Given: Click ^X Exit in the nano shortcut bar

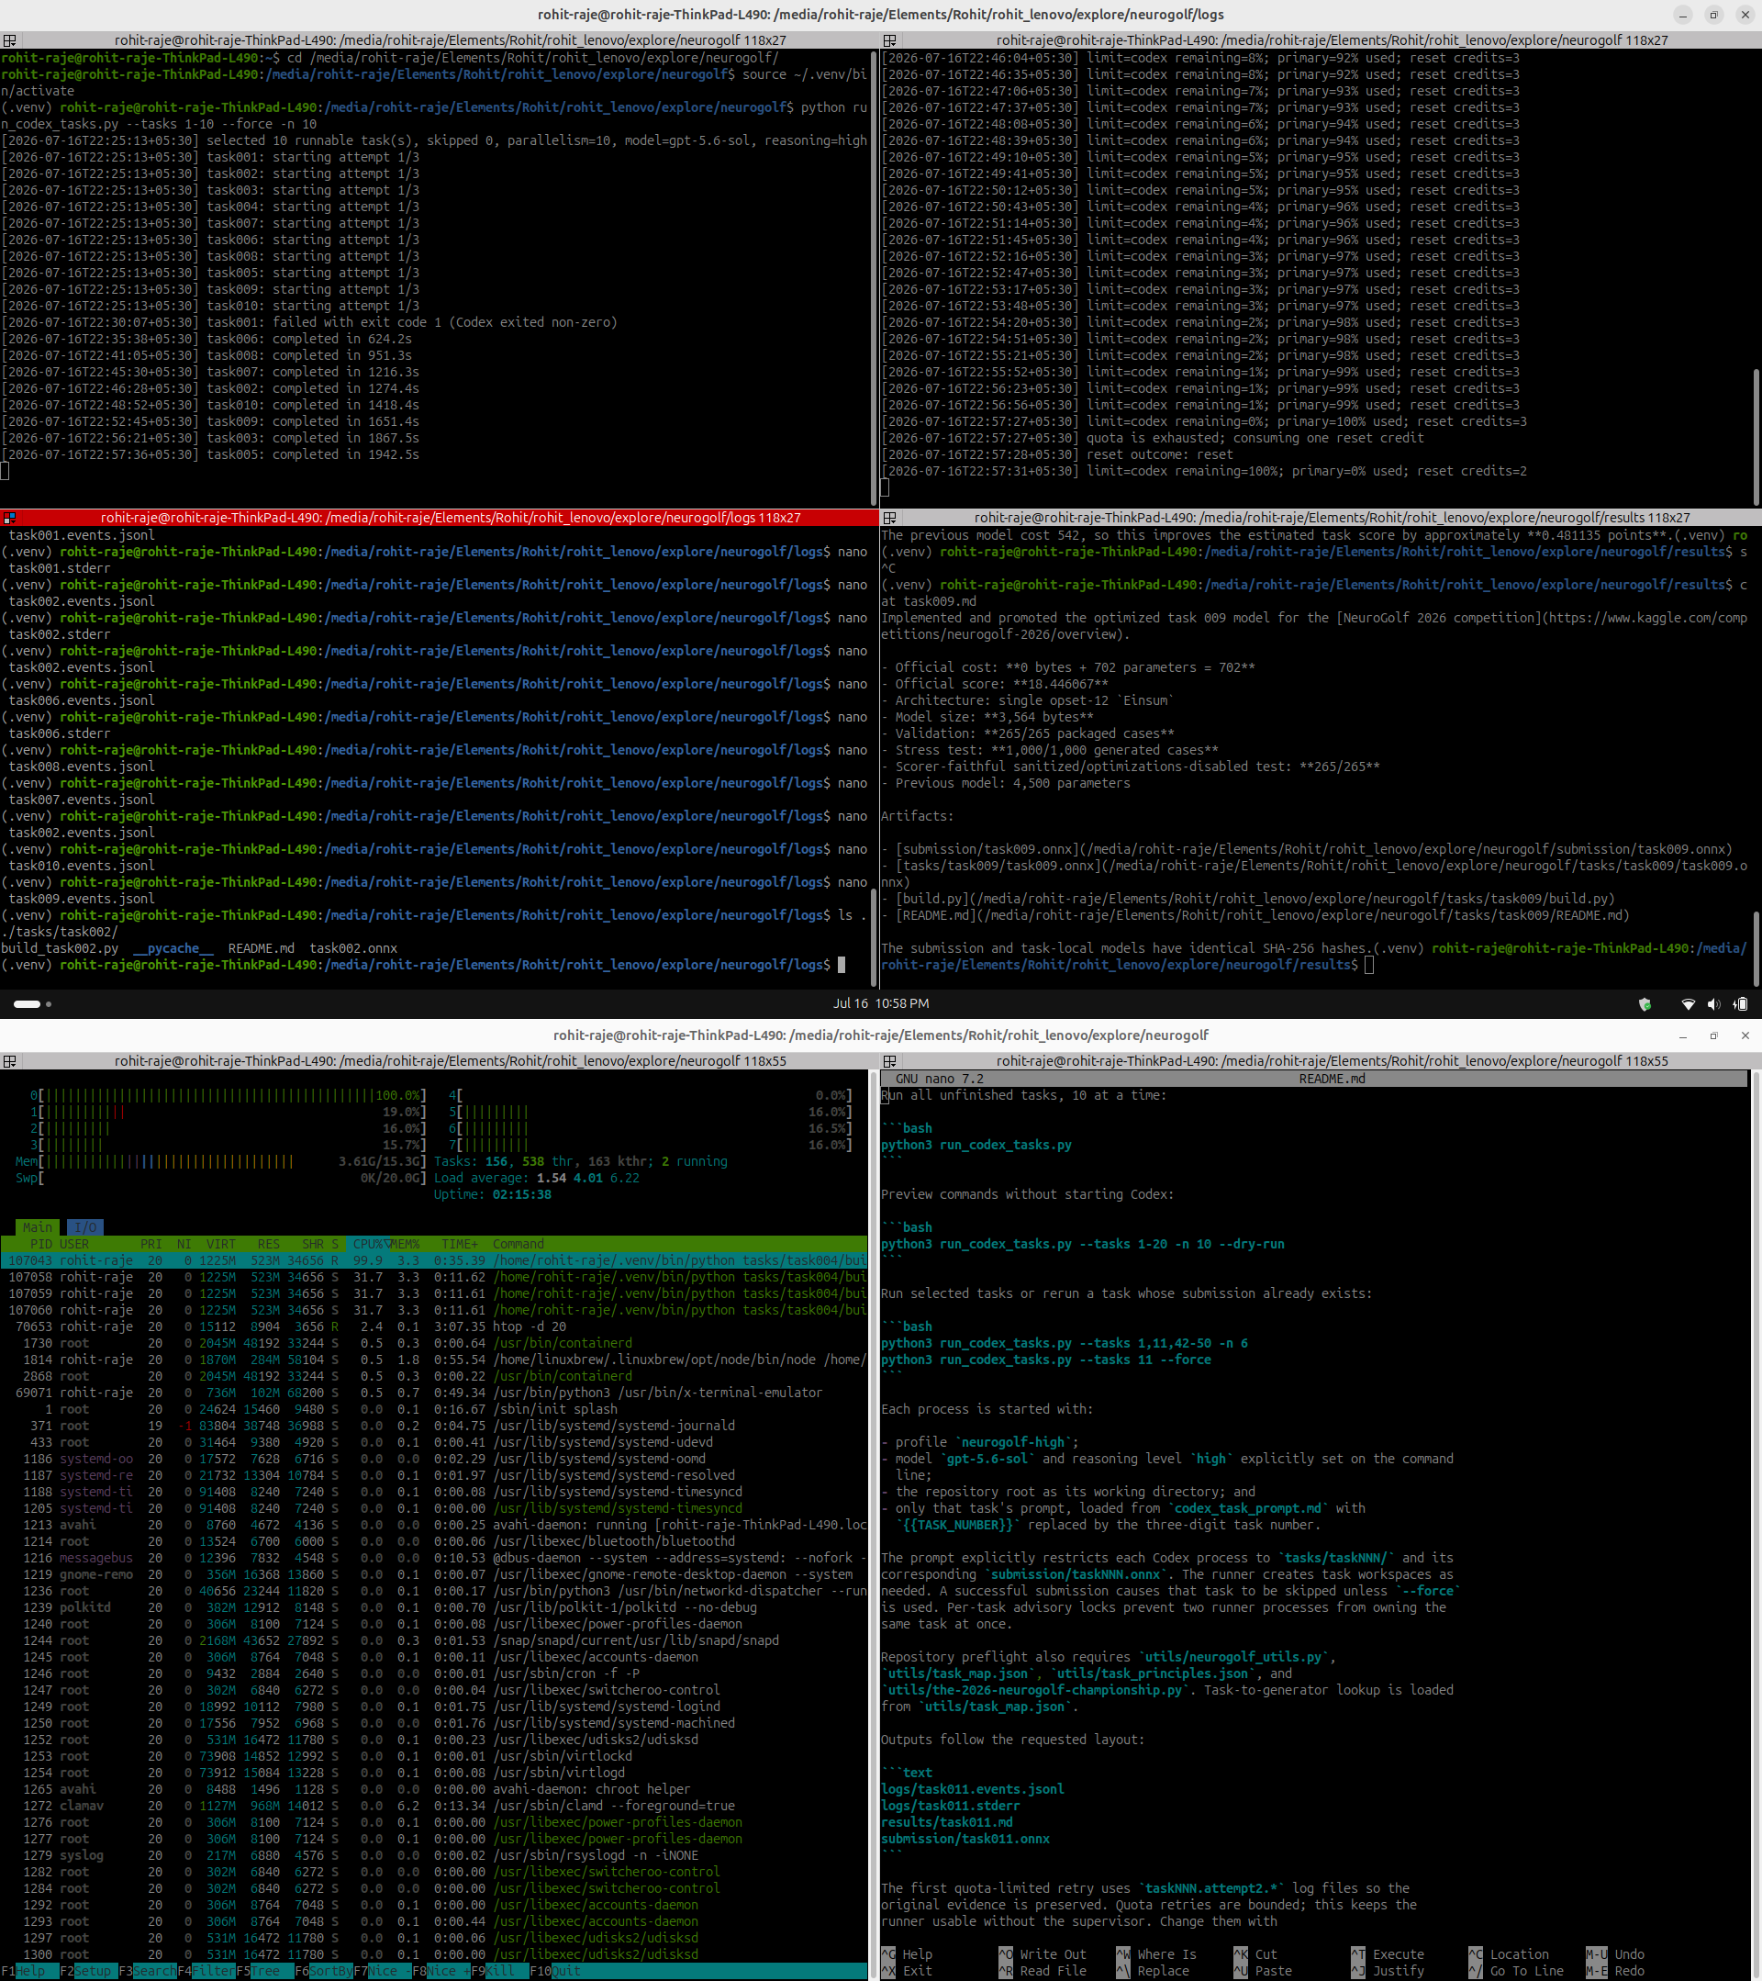Looking at the screenshot, I should (908, 1971).
